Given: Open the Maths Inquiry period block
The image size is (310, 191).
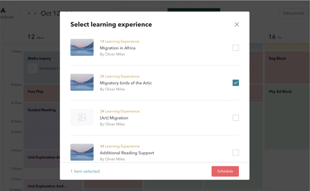Looking at the screenshot, I should point(39,59).
